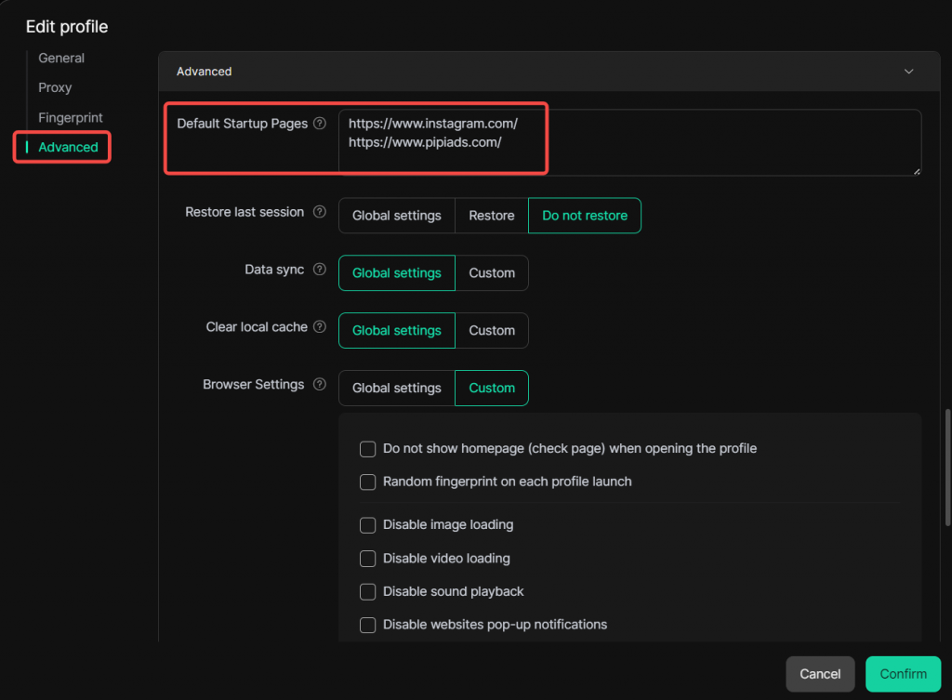
Task: Open the General tab in sidebar
Action: [61, 58]
